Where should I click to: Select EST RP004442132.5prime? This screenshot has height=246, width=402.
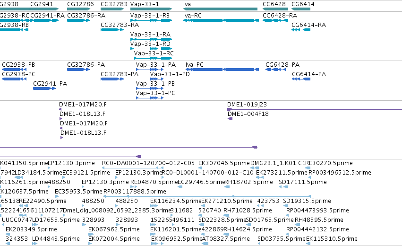pos(317,229)
